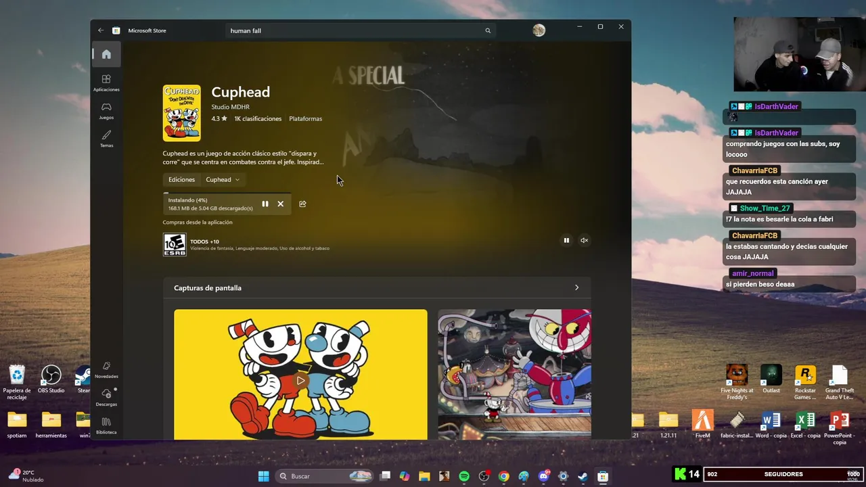Open the Store home (Inicio) page
The width and height of the screenshot is (866, 487).
click(106, 54)
